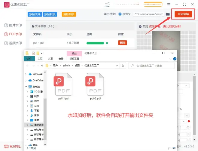Click the Explorer up-directory arrow
198x151 pixels.
pyautogui.click(x=42, y=65)
